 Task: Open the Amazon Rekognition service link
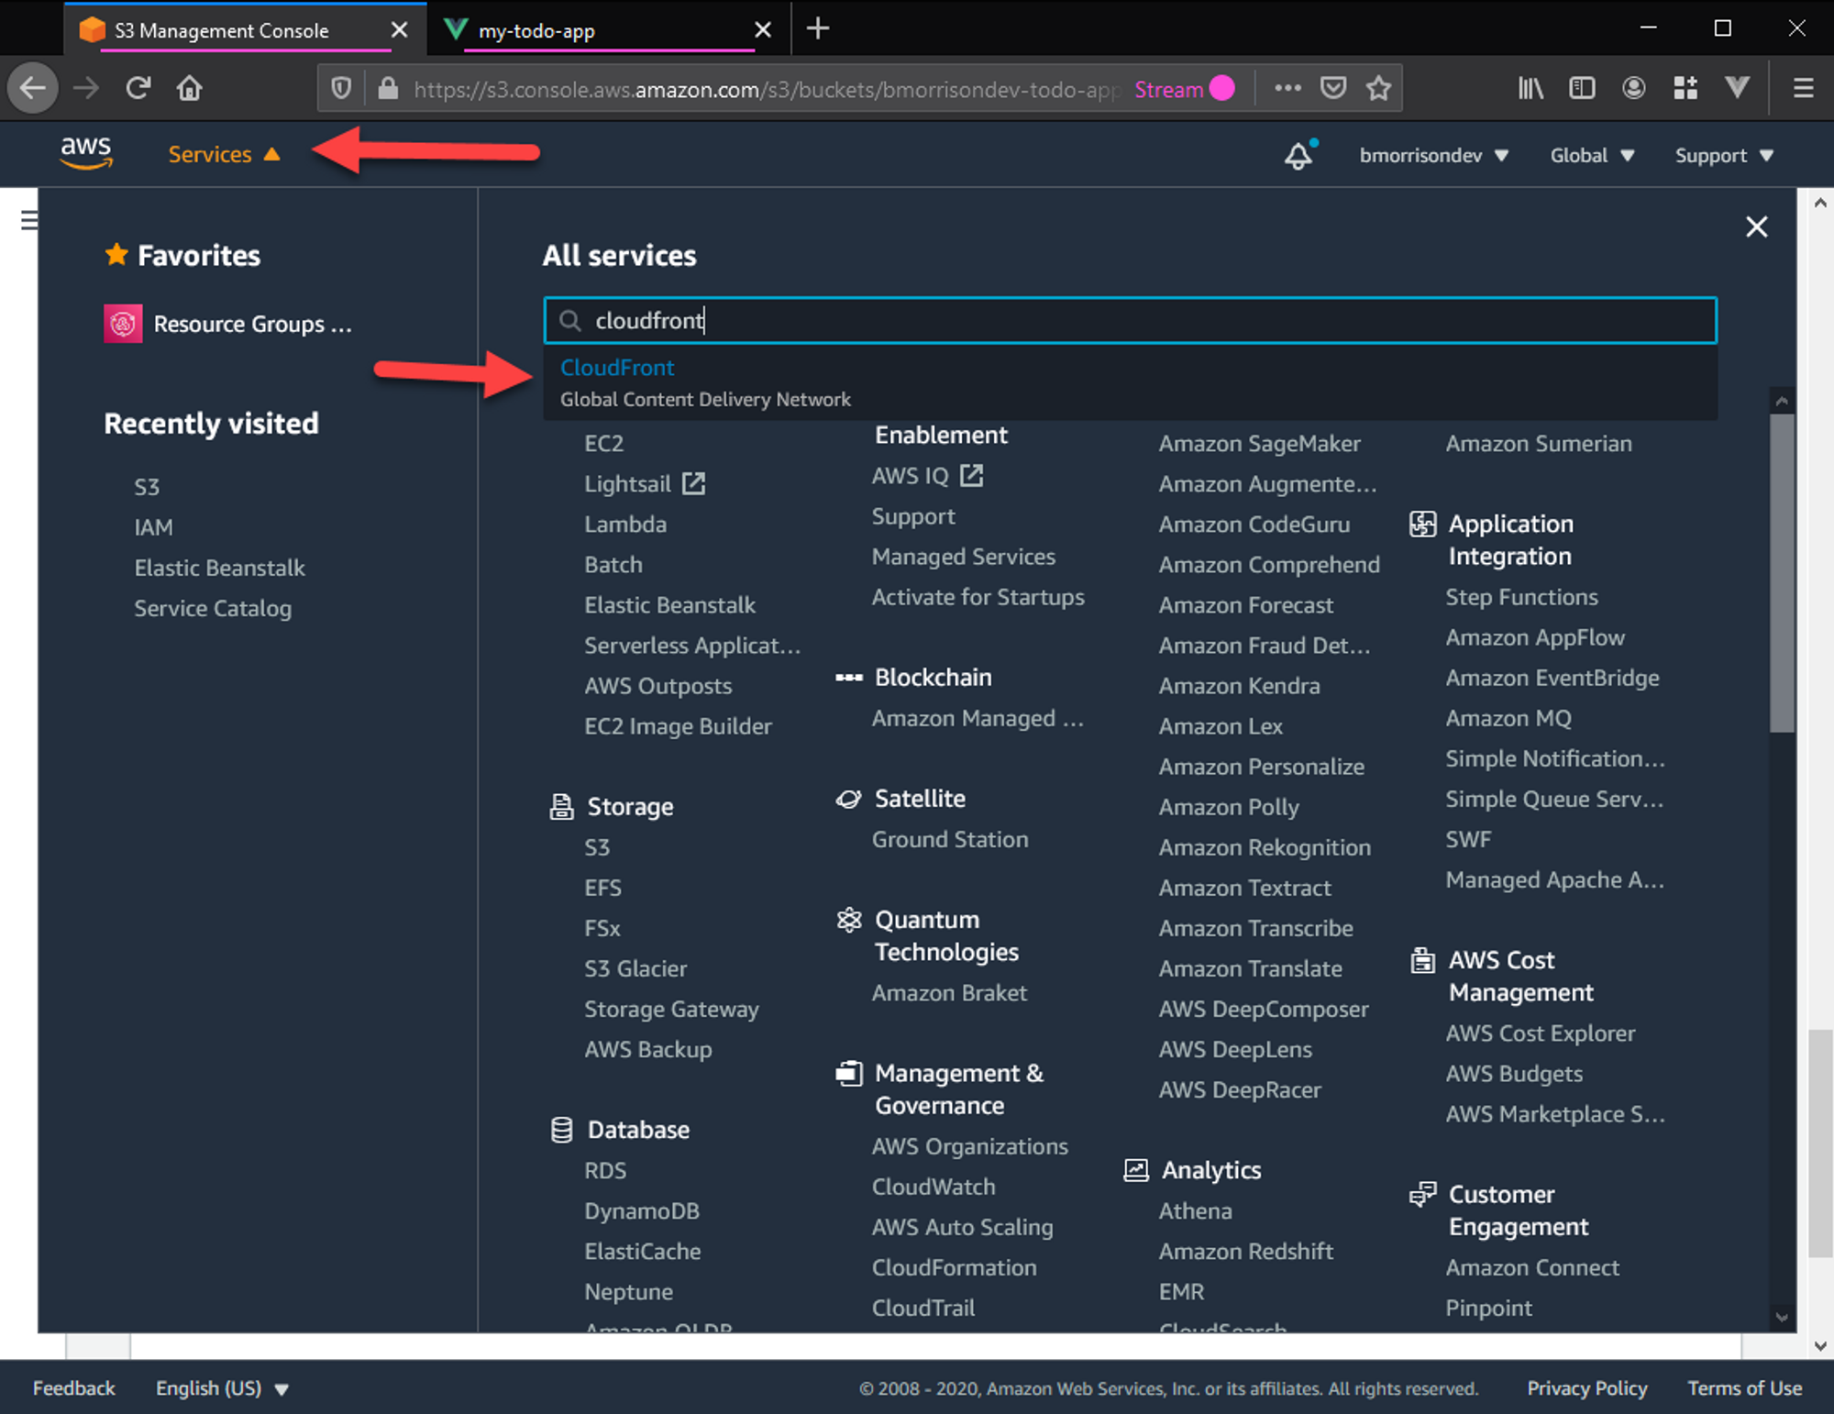(1265, 847)
